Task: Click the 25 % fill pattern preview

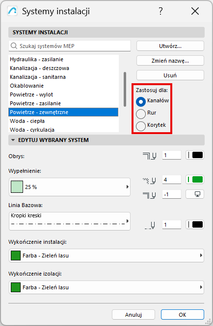Action: (x=17, y=186)
